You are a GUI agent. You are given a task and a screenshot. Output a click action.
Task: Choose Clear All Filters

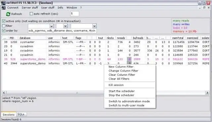click(119, 79)
